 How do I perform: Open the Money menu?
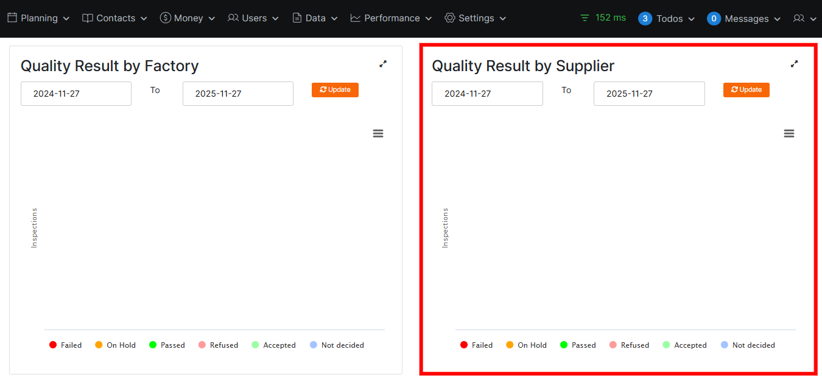(x=188, y=18)
